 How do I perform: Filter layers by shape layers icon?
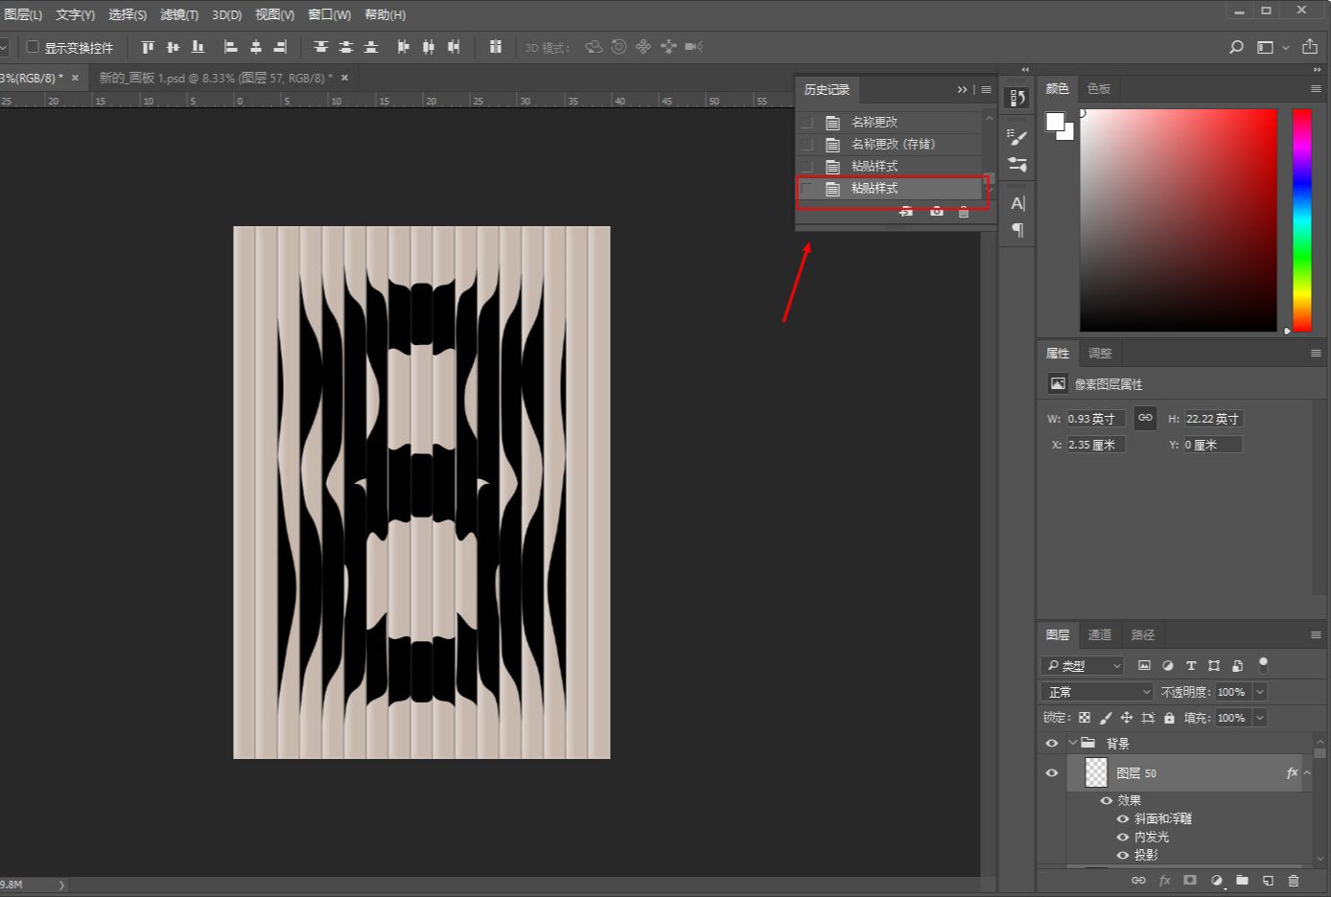tap(1214, 665)
